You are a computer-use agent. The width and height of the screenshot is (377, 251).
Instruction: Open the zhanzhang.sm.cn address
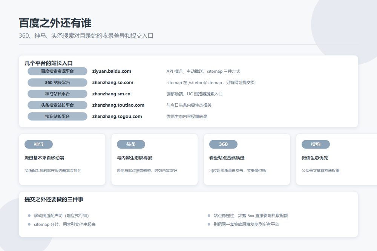pyautogui.click(x=111, y=94)
